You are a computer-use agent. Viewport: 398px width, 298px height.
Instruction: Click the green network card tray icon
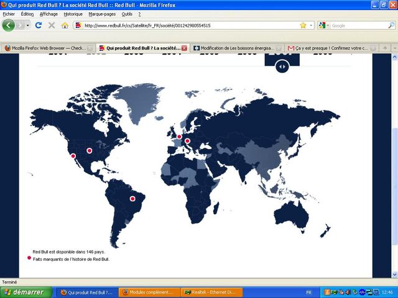334,292
